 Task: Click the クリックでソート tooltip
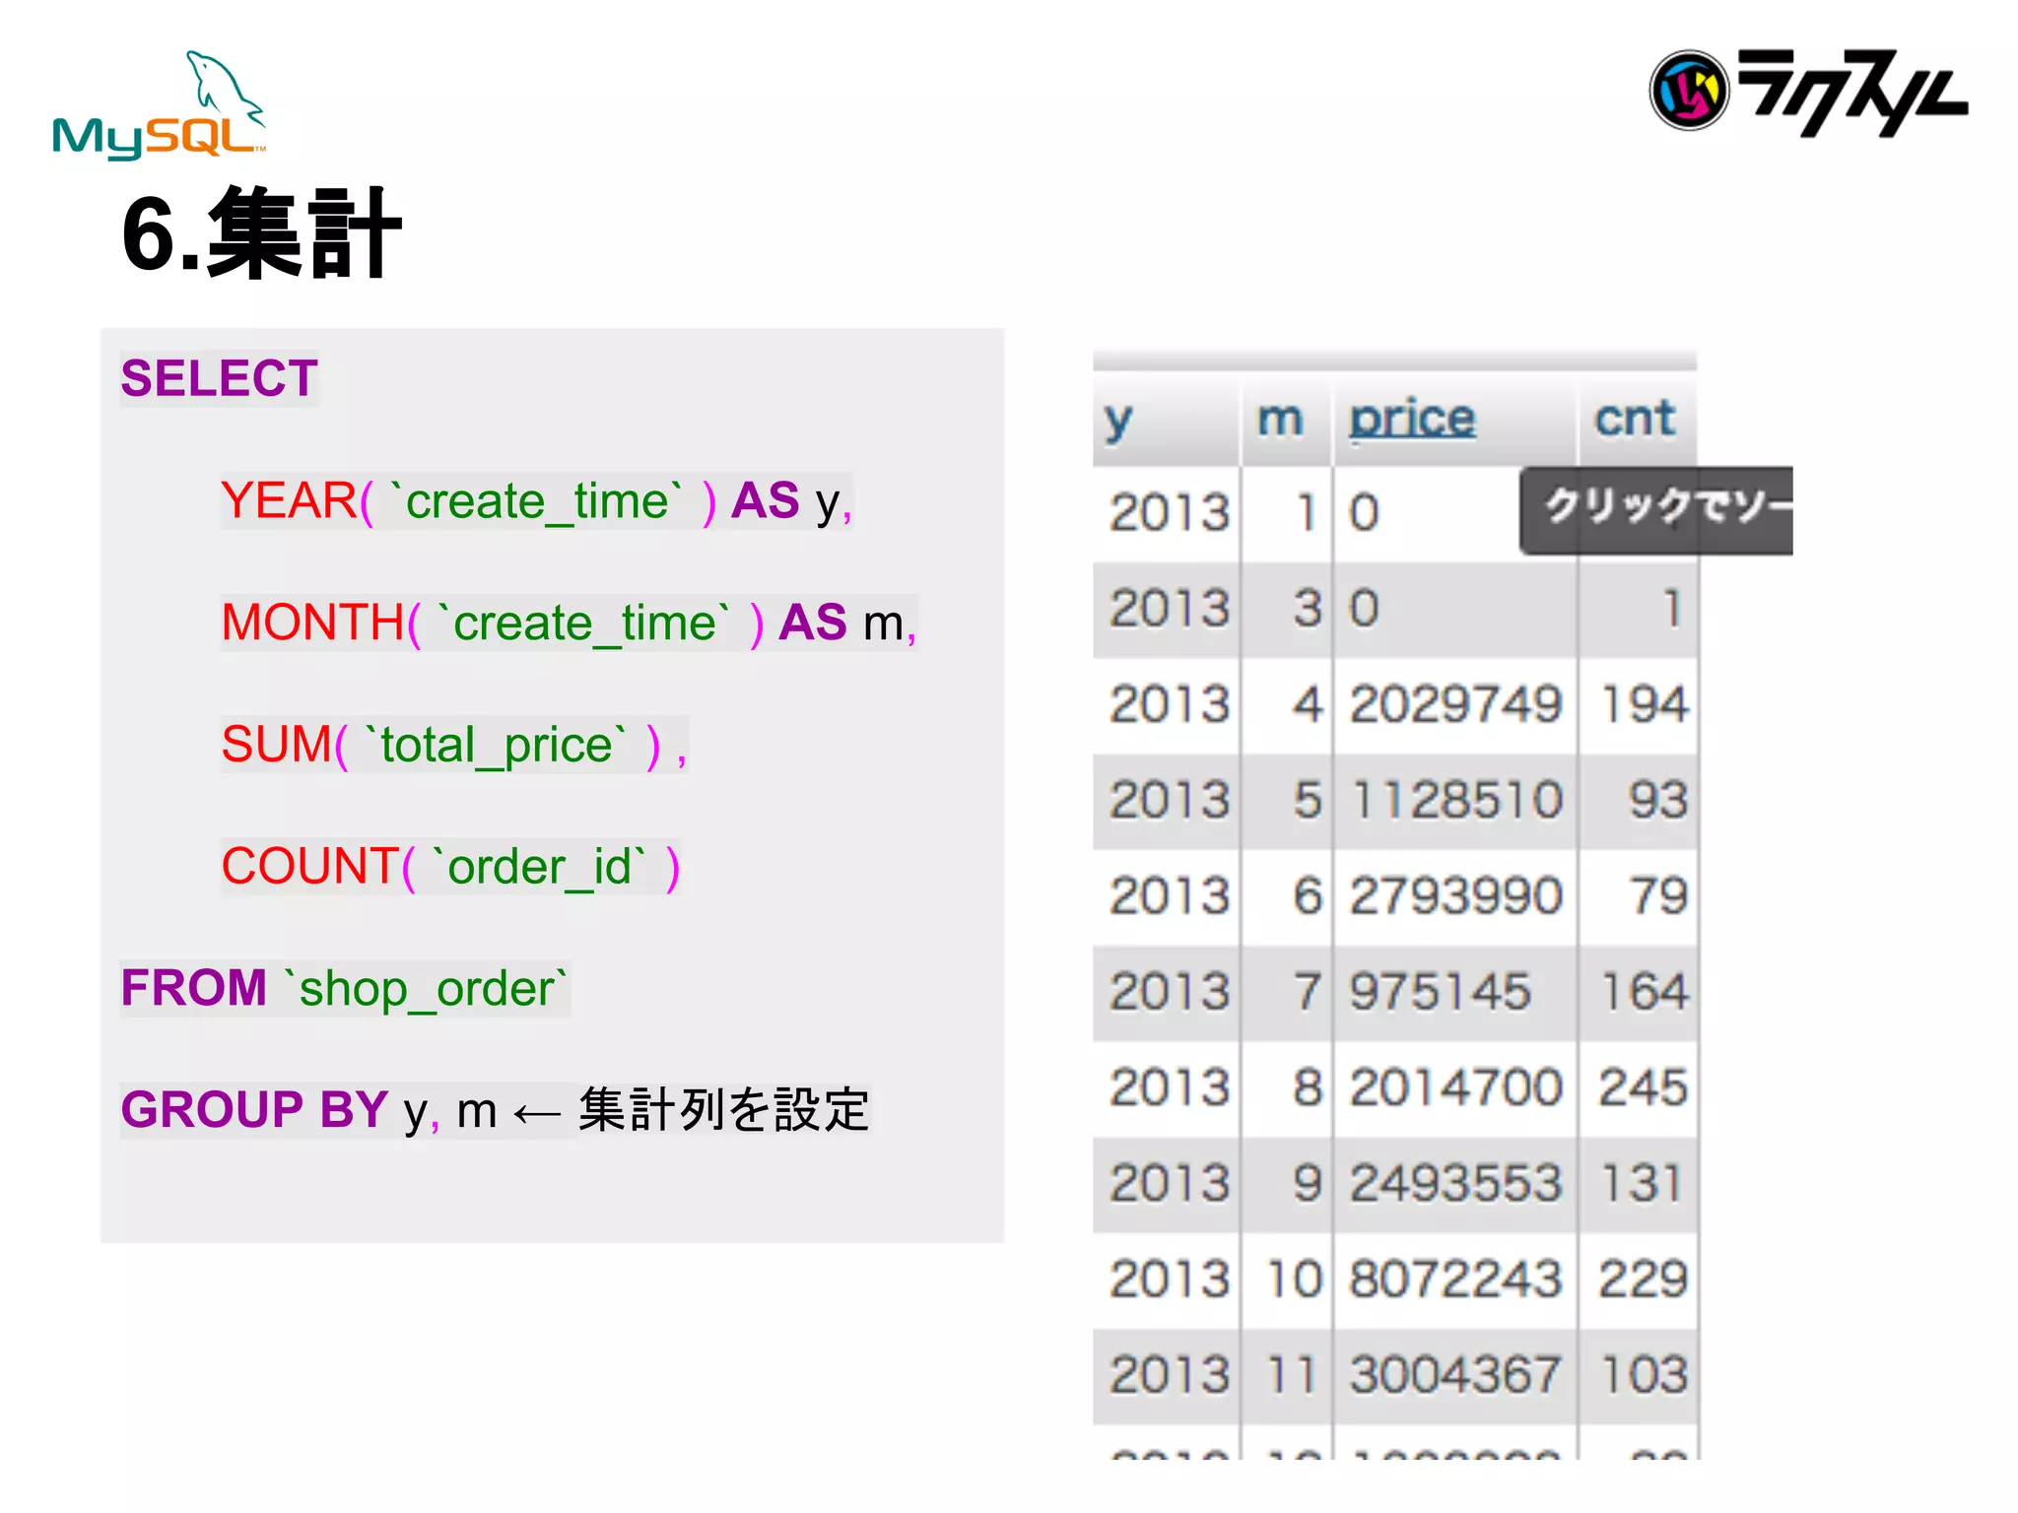1656,510
